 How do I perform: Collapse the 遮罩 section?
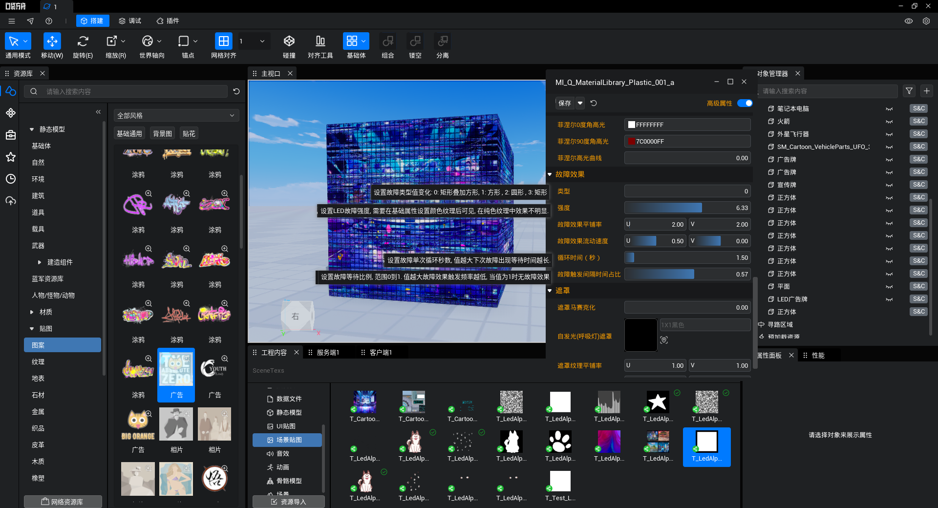pyautogui.click(x=550, y=291)
